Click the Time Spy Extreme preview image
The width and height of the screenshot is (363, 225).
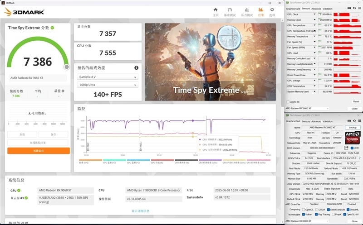[x=210, y=62]
